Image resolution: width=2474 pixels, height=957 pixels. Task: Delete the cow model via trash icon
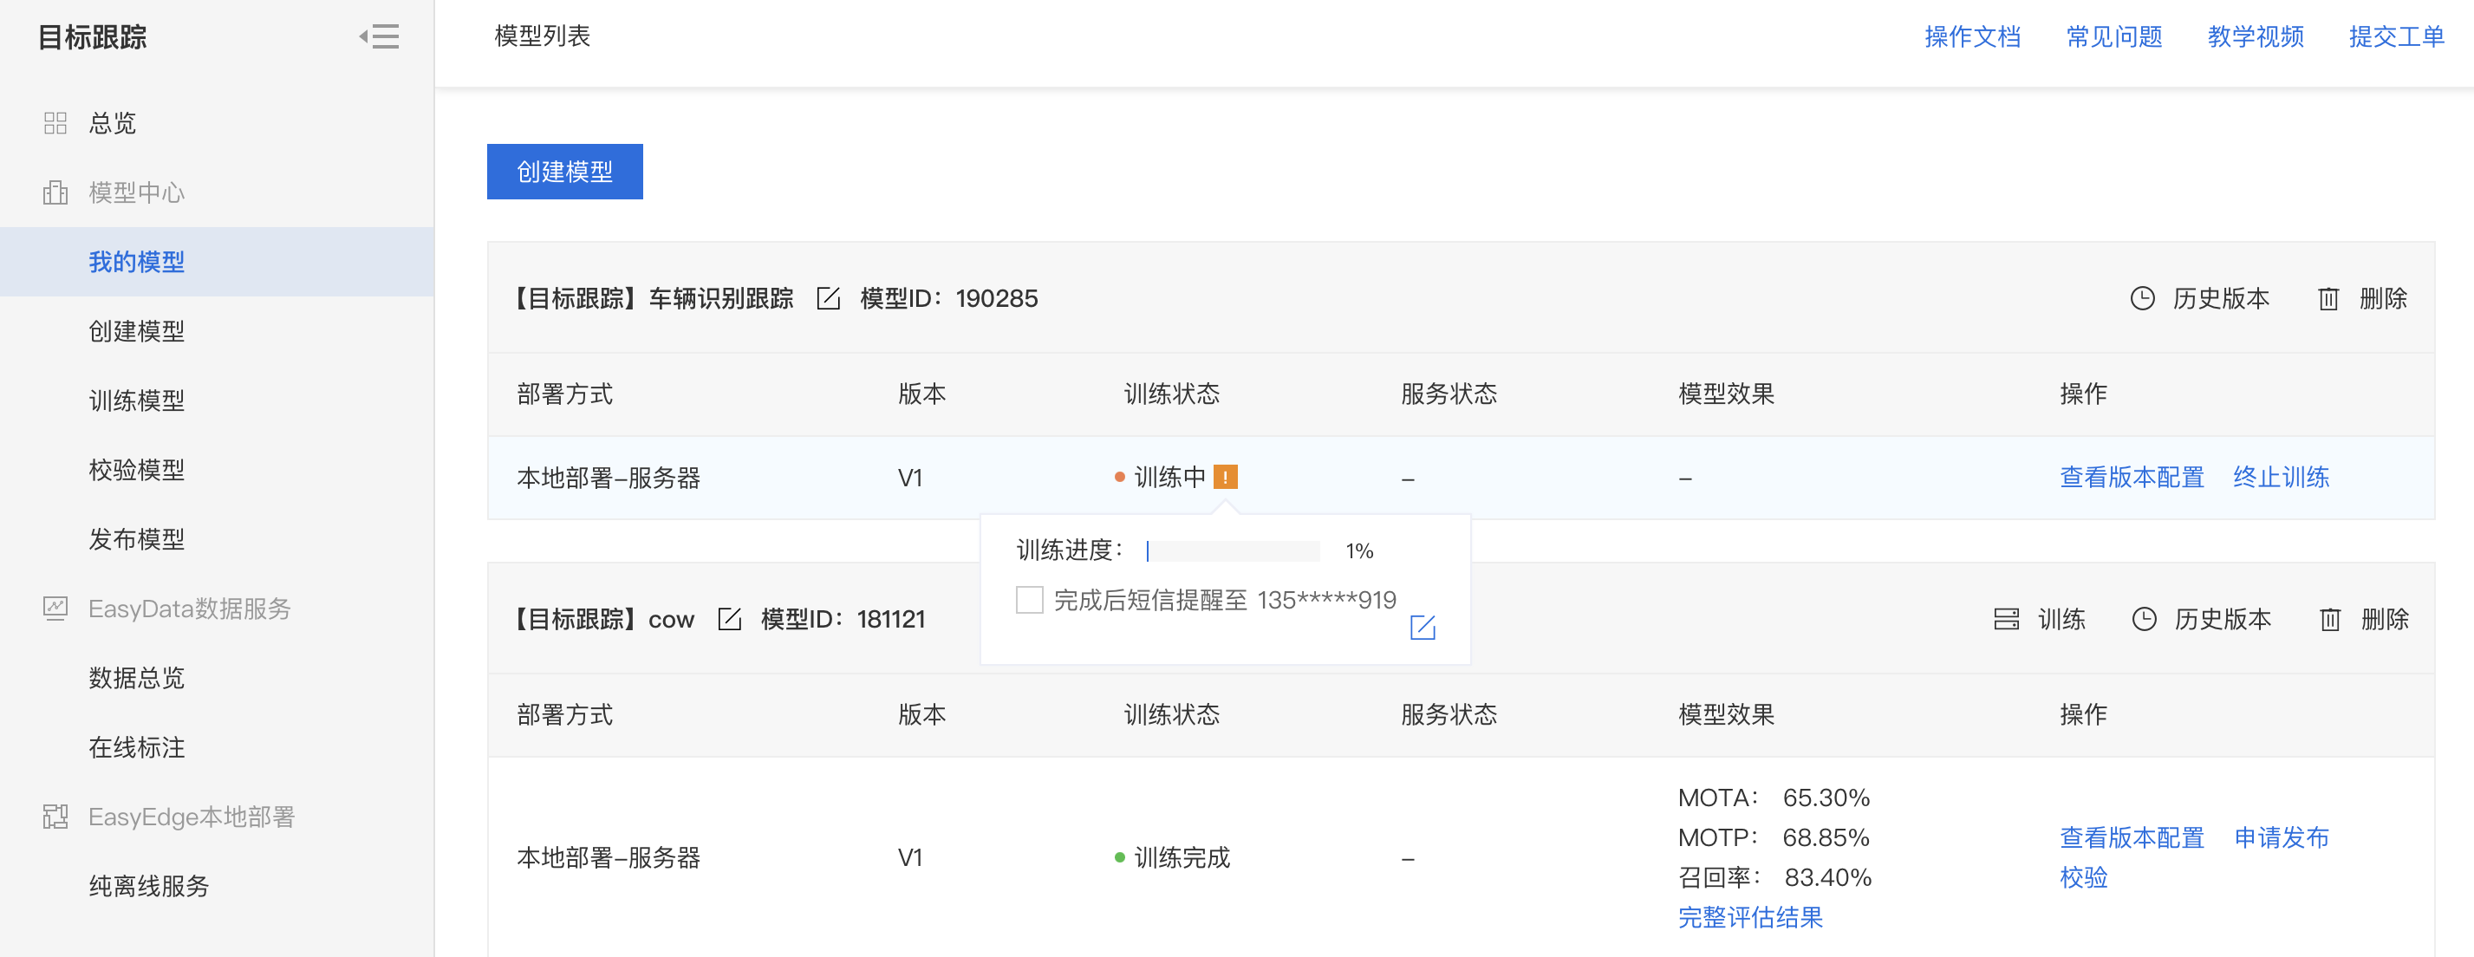(x=2364, y=619)
